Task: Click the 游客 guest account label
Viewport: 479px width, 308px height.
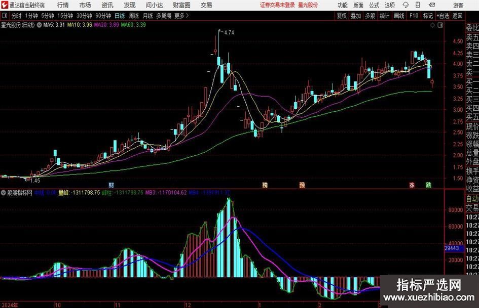Action: click(458, 5)
